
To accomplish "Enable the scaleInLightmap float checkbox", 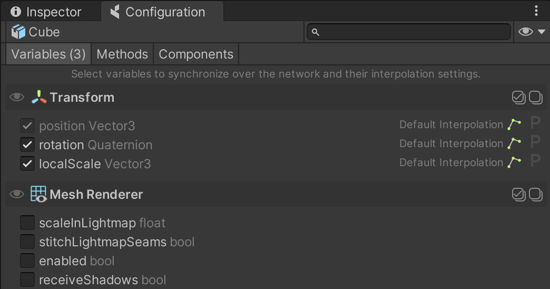I will pos(27,223).
